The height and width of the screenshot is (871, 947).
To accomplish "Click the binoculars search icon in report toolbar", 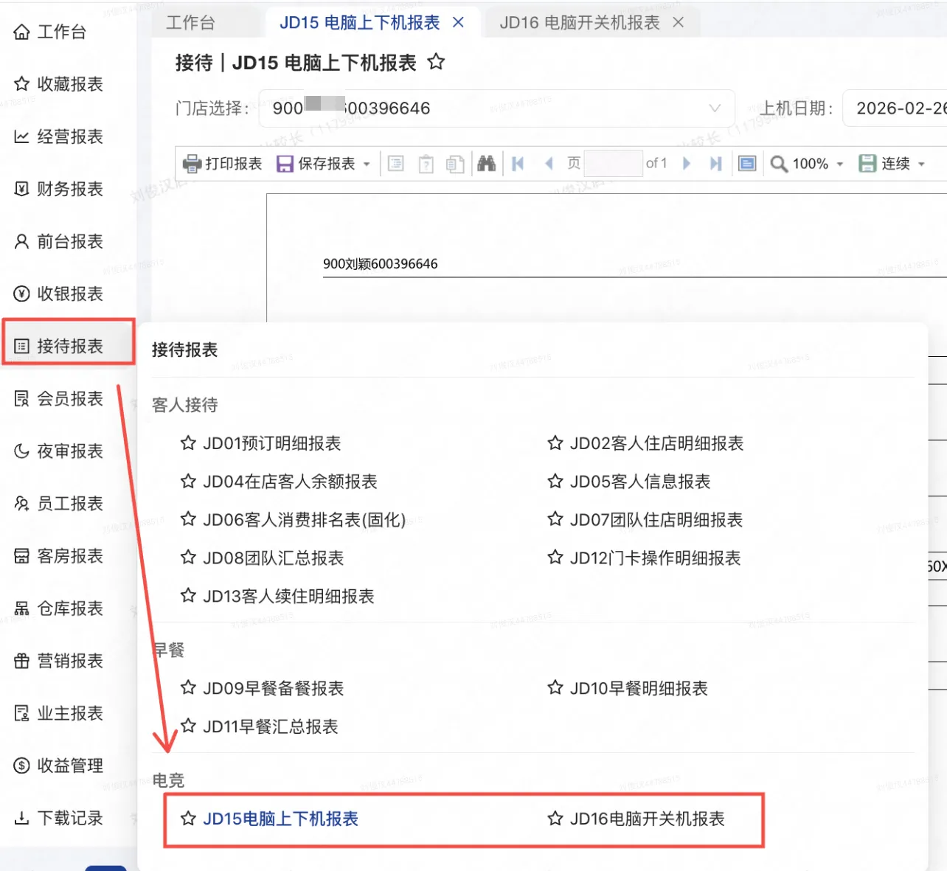I will [x=486, y=163].
